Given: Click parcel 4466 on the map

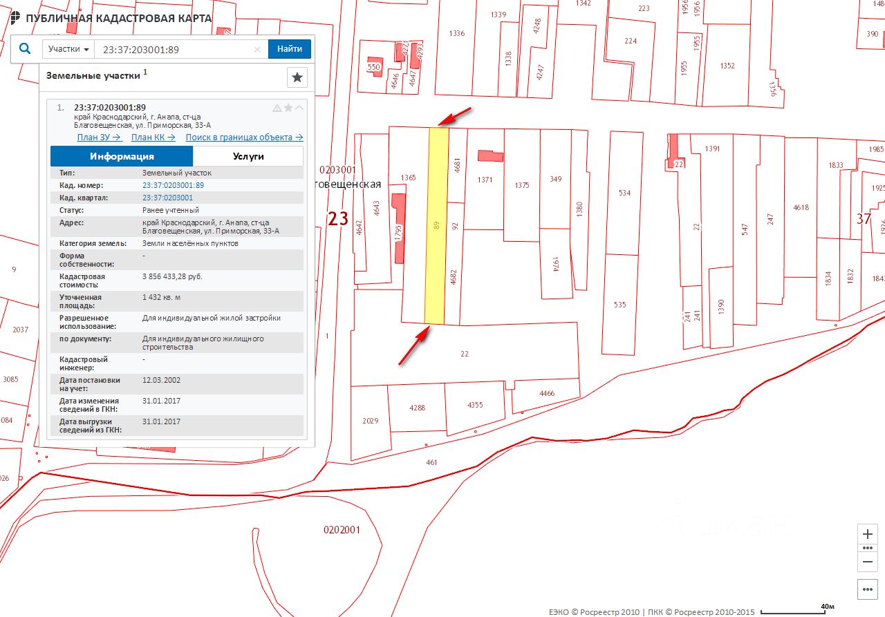Looking at the screenshot, I should point(547,393).
